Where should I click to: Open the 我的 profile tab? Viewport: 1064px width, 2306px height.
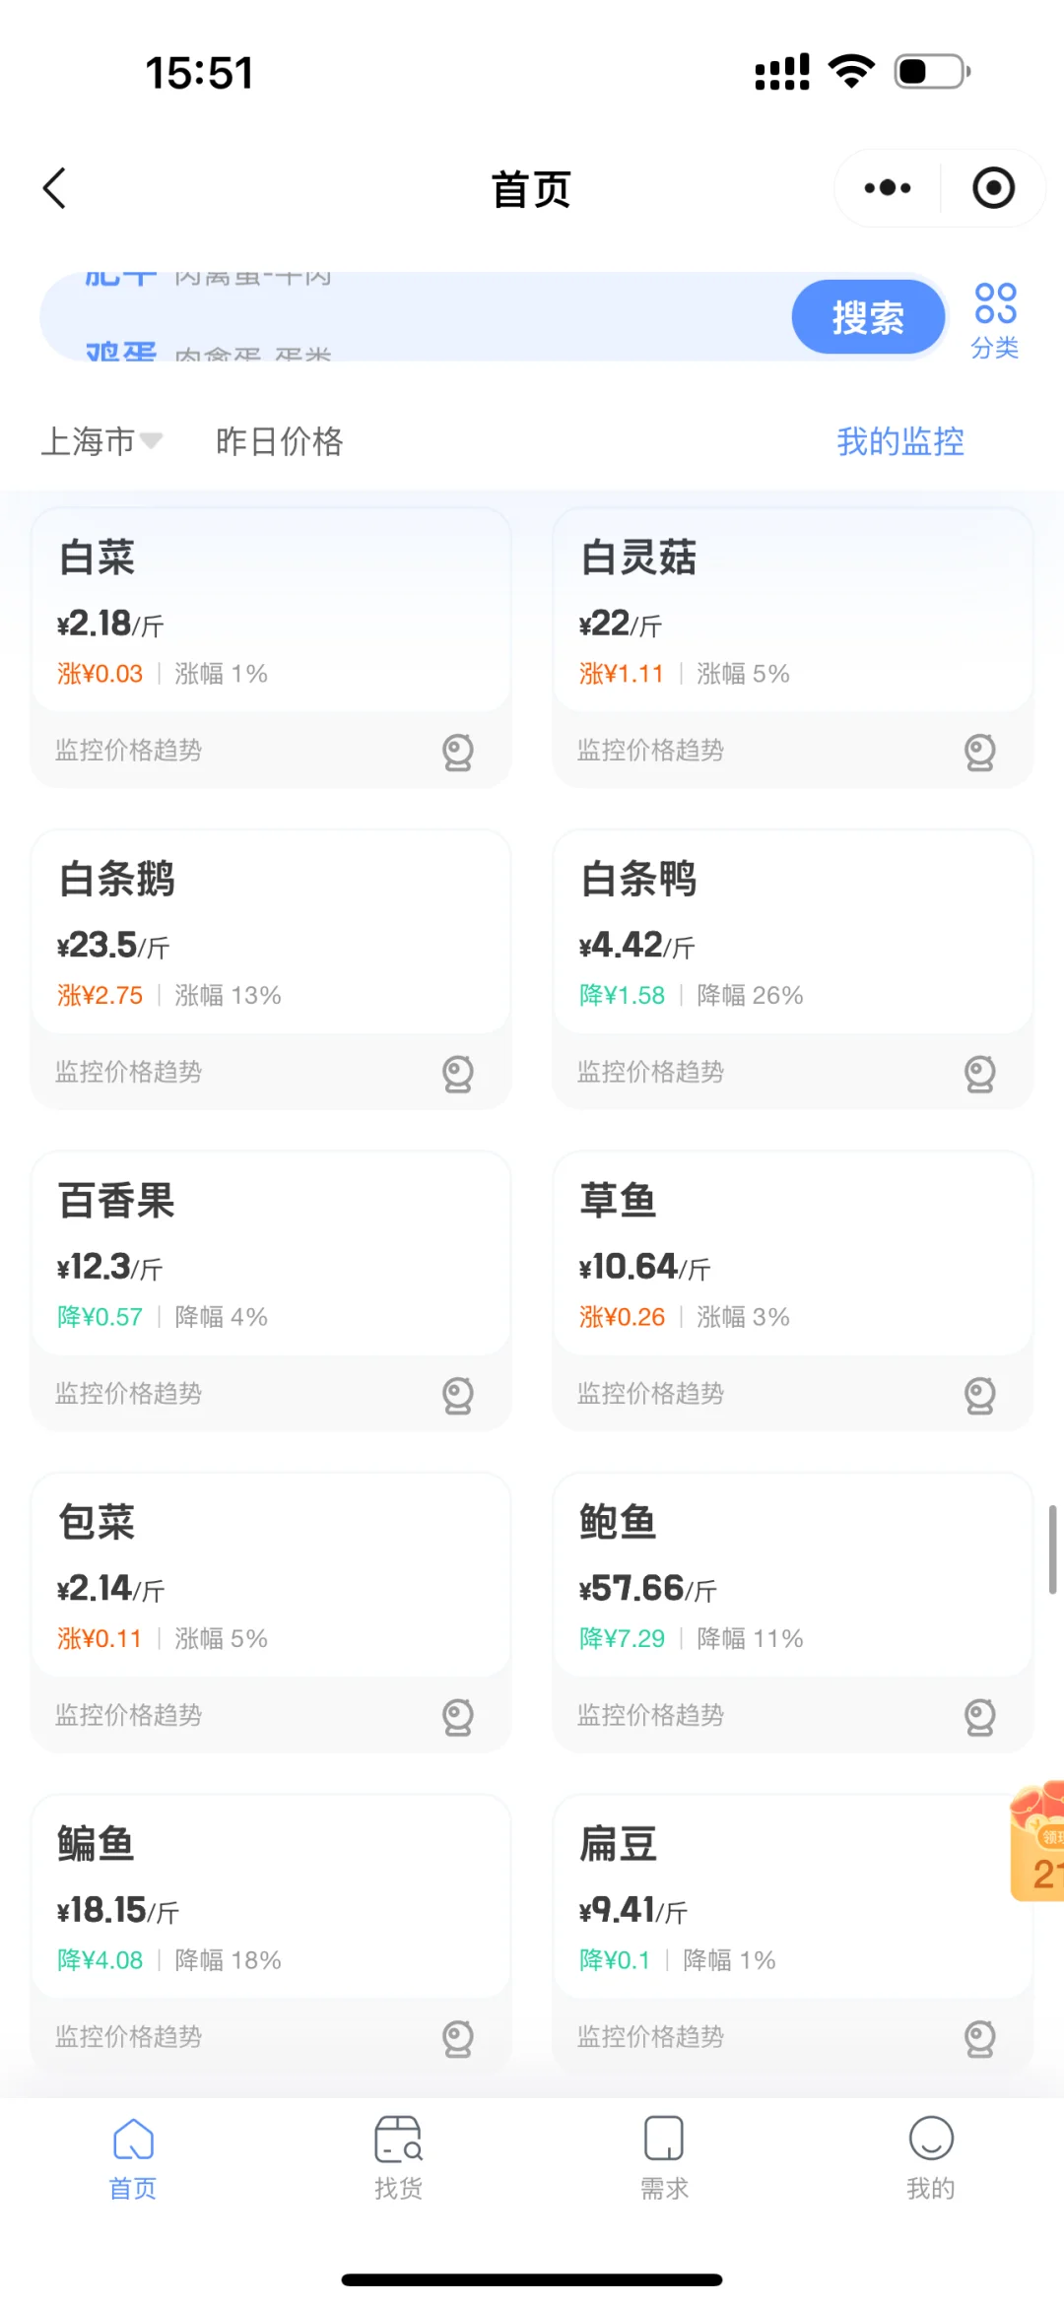coord(930,2157)
